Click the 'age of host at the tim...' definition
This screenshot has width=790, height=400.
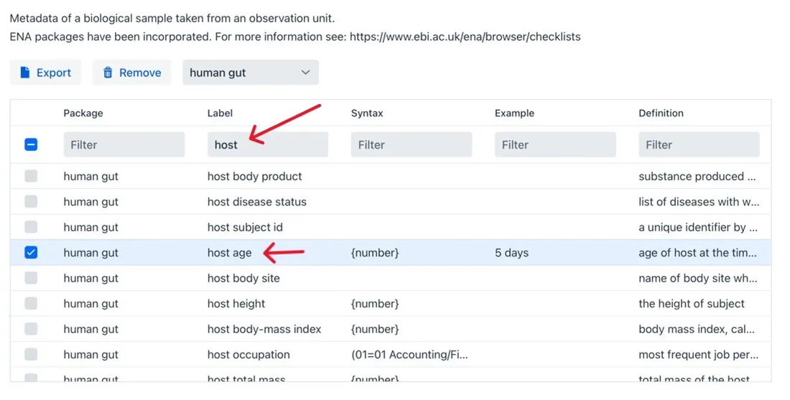pos(697,253)
